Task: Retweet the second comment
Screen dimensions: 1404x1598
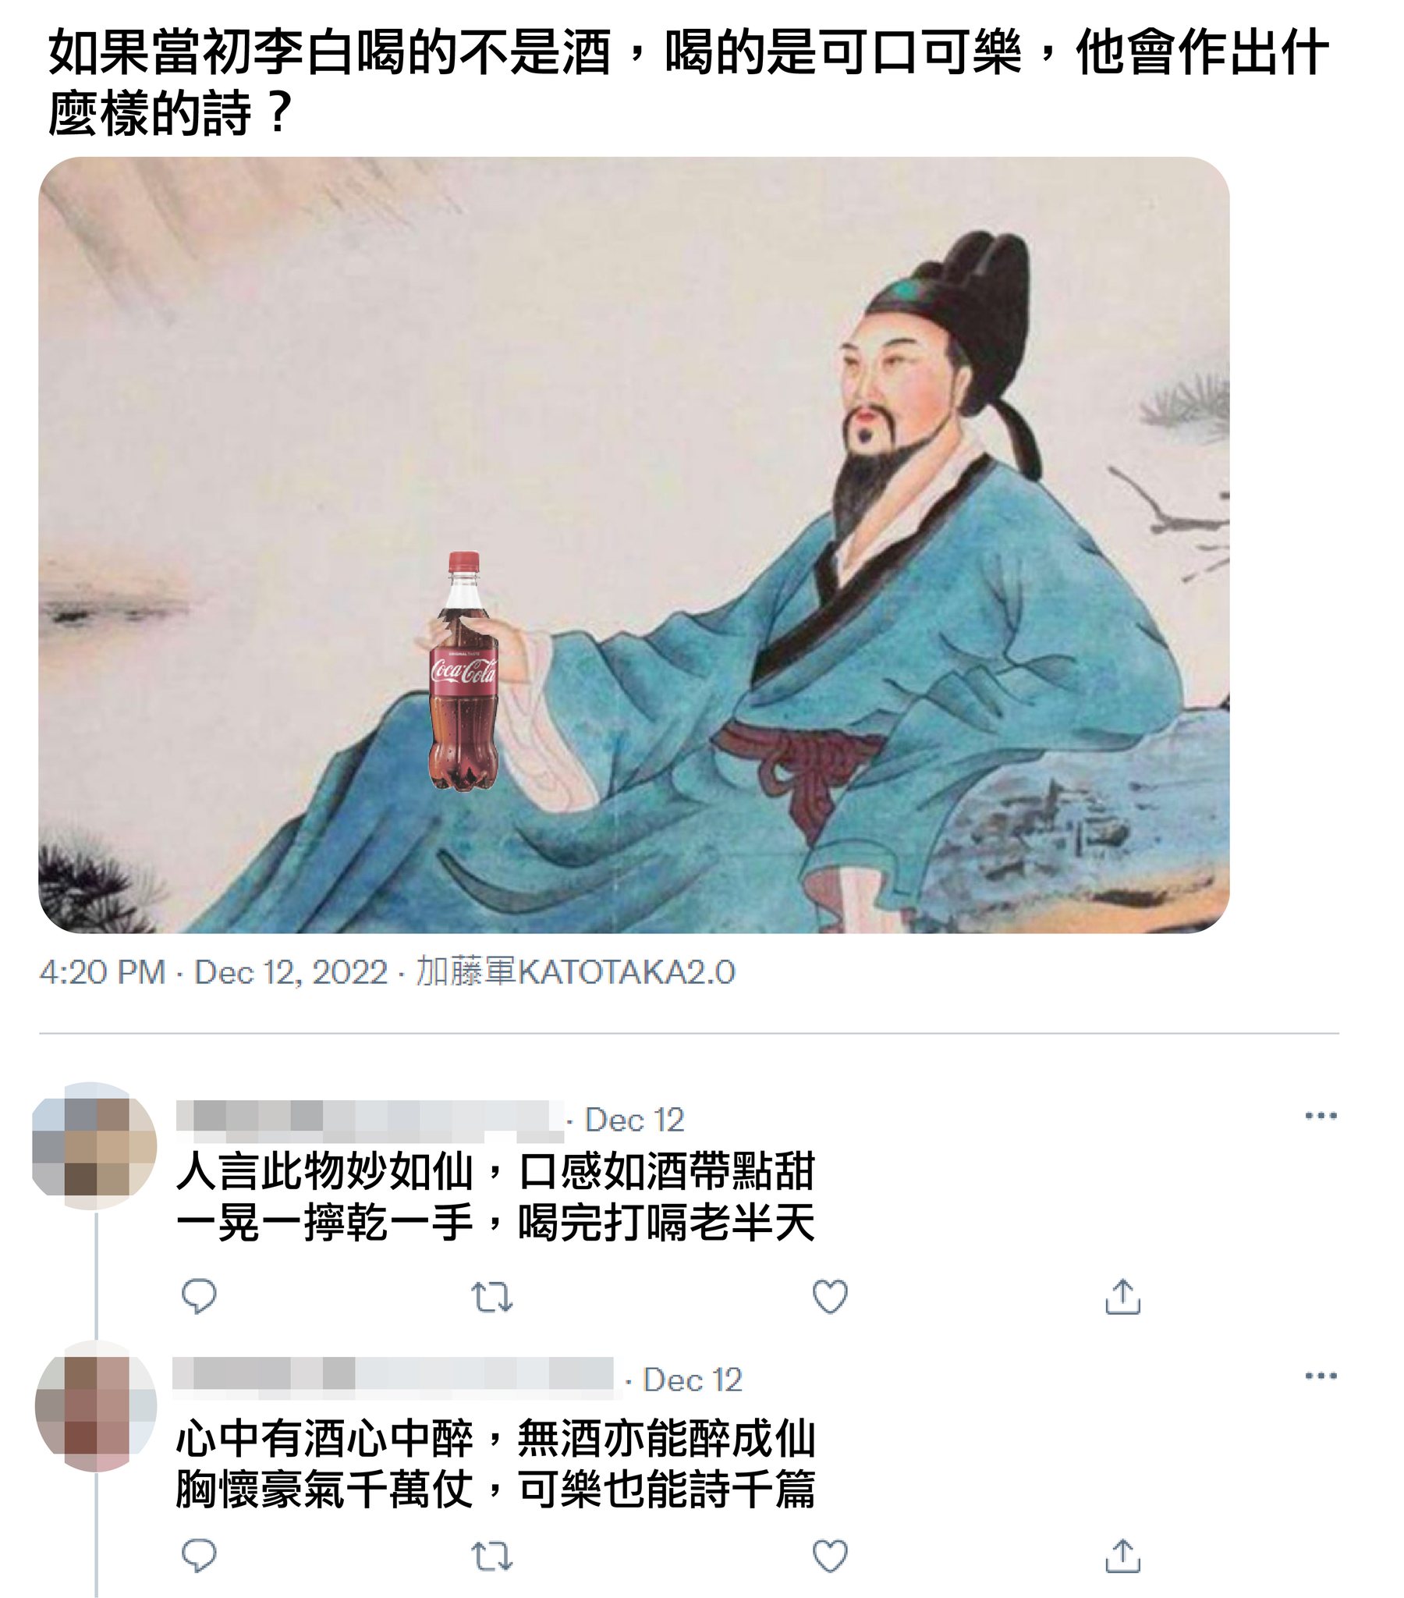Action: point(491,1557)
